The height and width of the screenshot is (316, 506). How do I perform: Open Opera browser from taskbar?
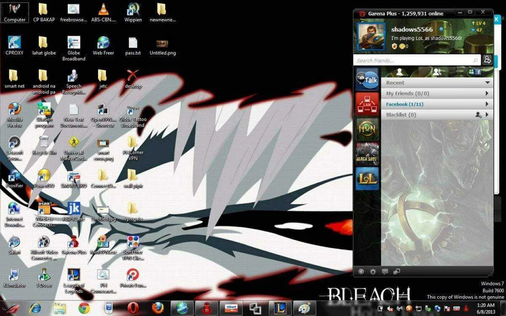tap(134, 308)
